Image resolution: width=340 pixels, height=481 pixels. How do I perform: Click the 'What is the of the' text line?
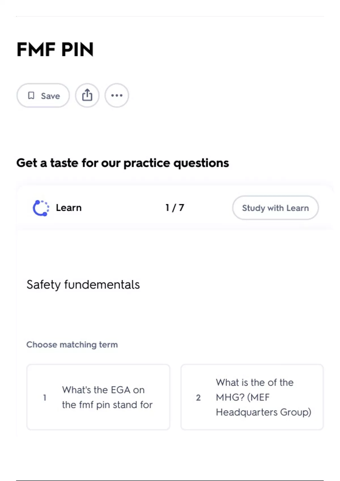pos(254,383)
